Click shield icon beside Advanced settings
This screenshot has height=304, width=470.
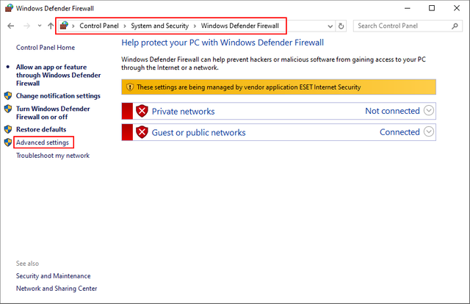pyautogui.click(x=8, y=142)
